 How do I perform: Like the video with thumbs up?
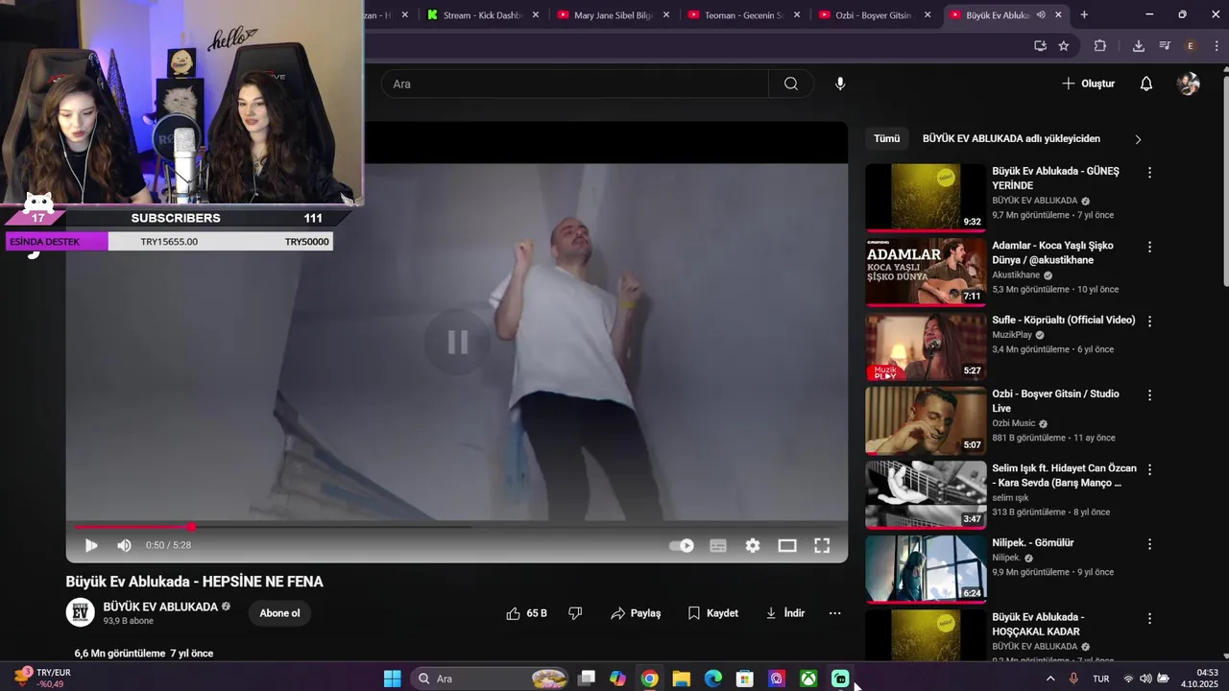[526, 613]
